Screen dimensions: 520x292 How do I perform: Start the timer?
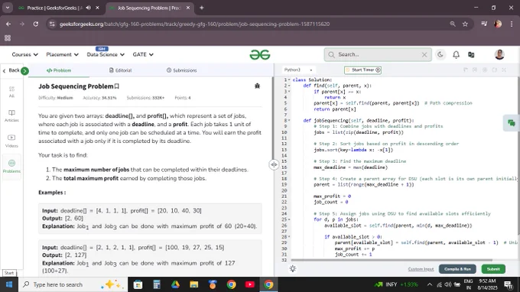[x=362, y=70]
